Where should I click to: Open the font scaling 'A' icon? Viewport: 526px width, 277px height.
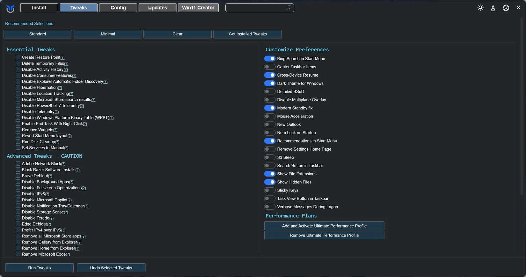[x=493, y=8]
